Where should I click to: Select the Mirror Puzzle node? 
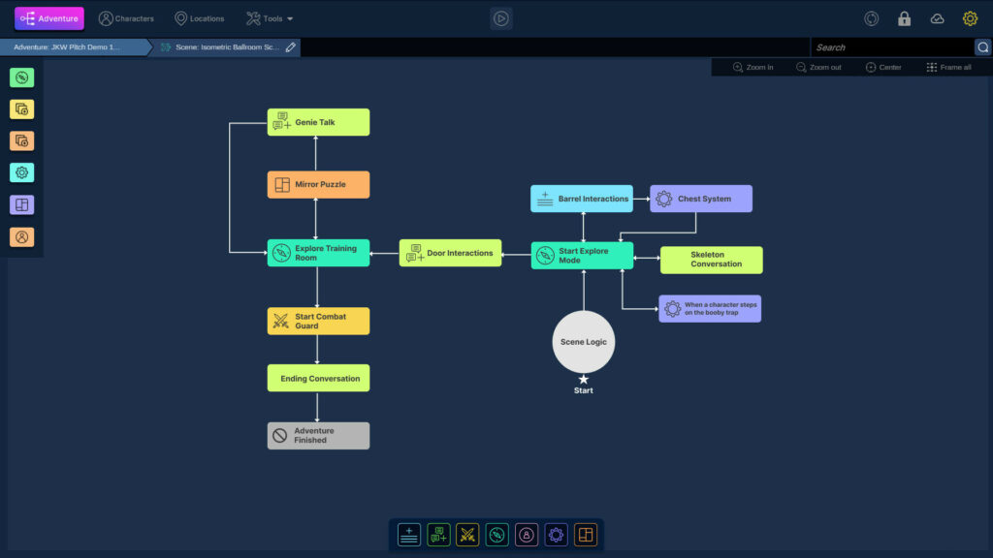pos(318,185)
